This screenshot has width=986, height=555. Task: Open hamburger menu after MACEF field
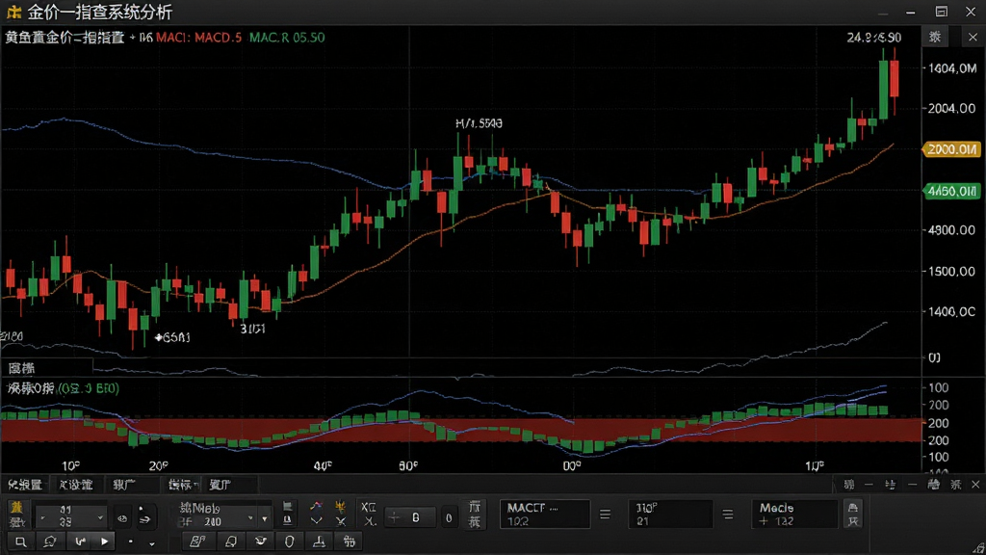pos(605,515)
